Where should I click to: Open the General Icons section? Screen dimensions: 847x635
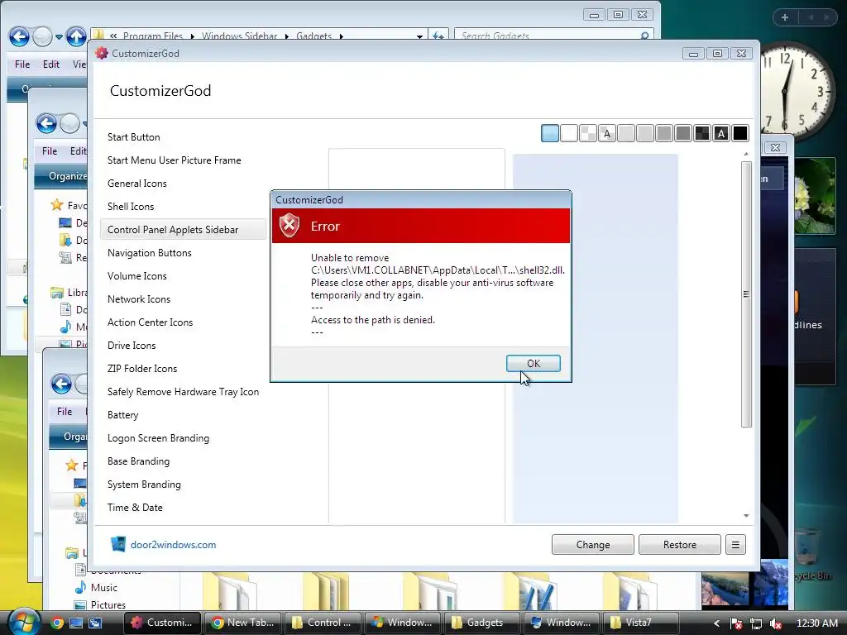tap(136, 184)
